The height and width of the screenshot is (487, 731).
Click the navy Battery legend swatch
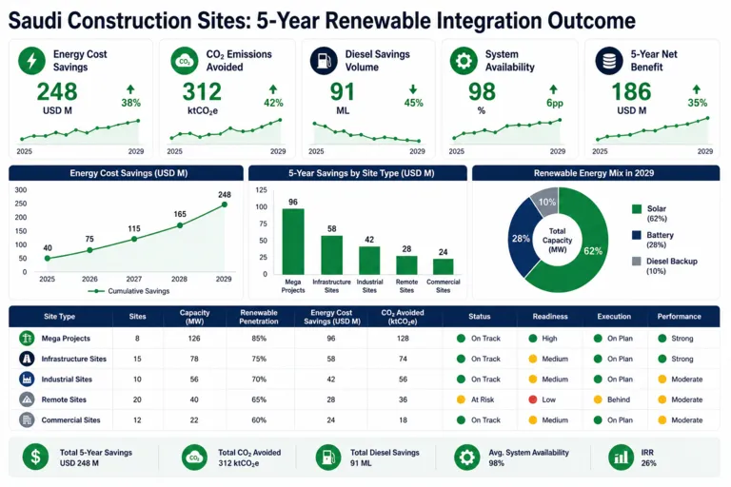click(637, 235)
